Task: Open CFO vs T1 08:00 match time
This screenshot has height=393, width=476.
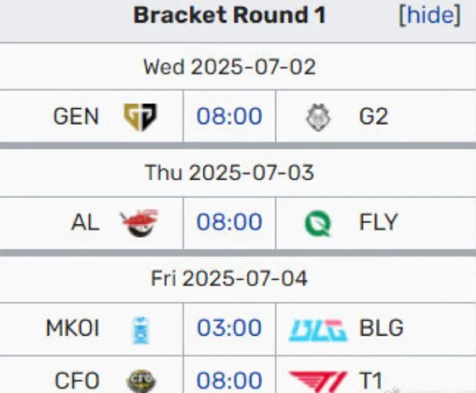Action: point(230,380)
